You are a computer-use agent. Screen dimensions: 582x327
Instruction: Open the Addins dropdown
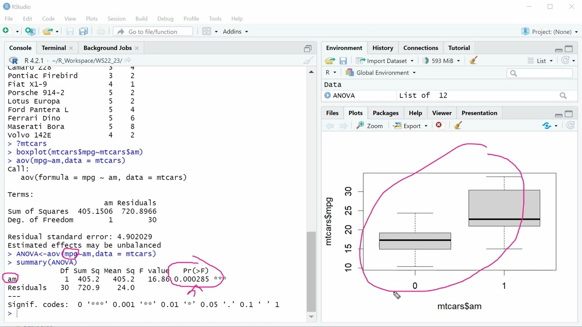236,31
